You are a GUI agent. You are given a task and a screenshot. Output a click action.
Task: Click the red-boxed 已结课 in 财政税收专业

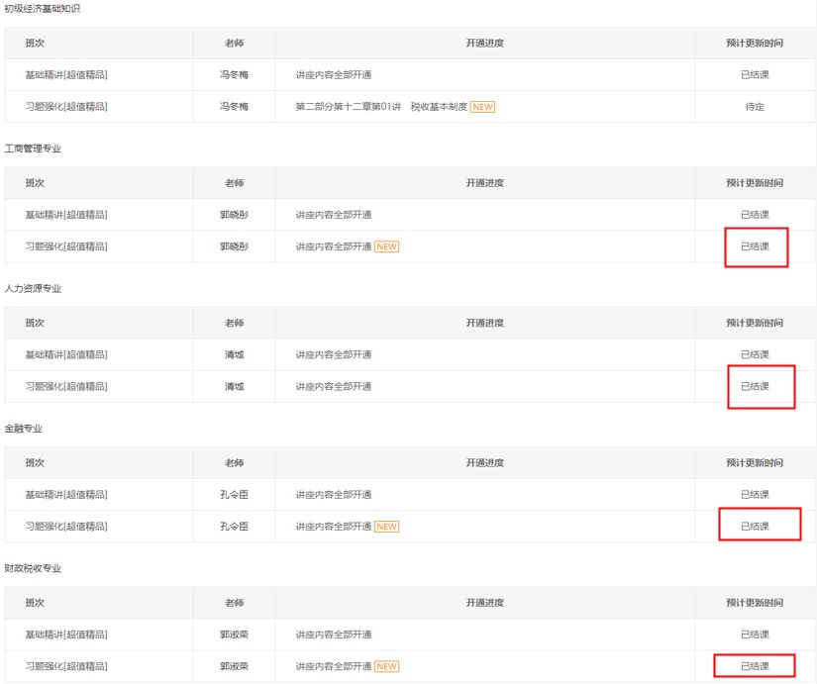(x=755, y=666)
